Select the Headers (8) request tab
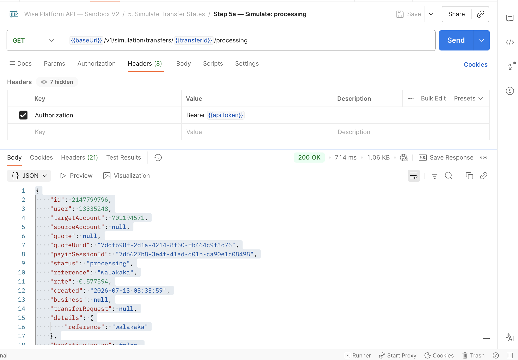 click(145, 64)
